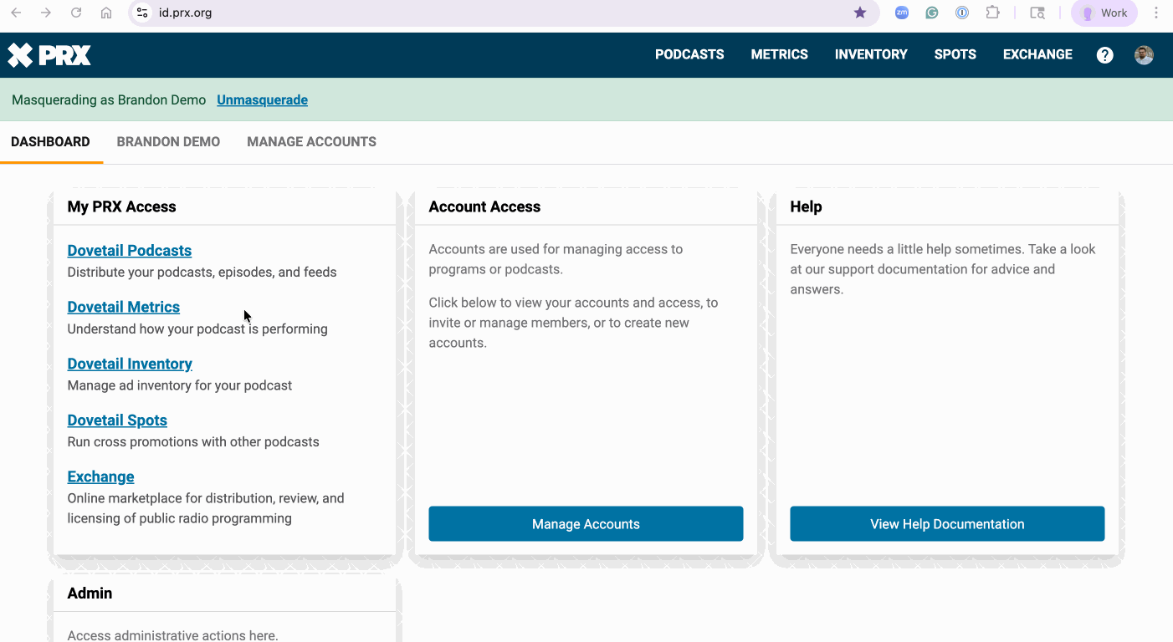Reload the page using browser refresh icon
The image size is (1173, 642).
76,13
